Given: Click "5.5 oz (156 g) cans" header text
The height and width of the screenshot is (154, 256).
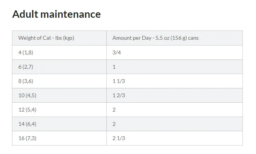Looking at the screenshot, I should click(177, 38).
